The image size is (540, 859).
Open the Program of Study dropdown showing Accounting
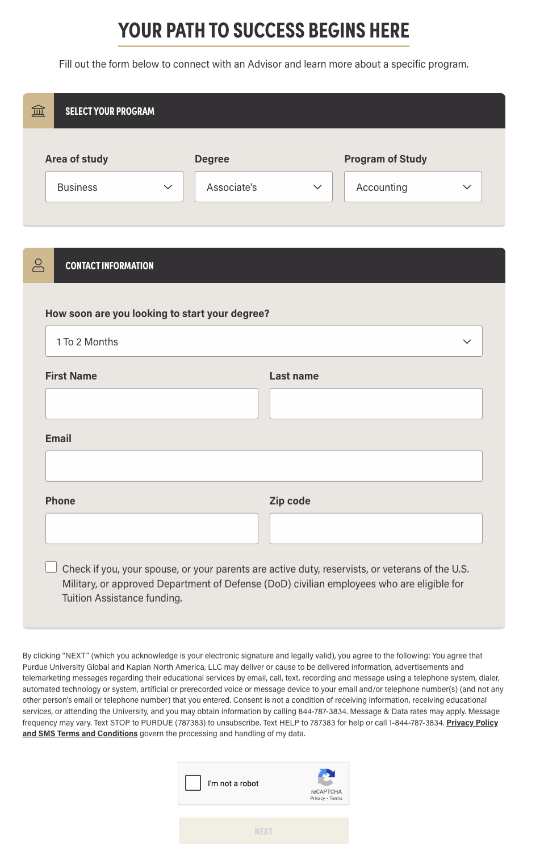tap(412, 187)
